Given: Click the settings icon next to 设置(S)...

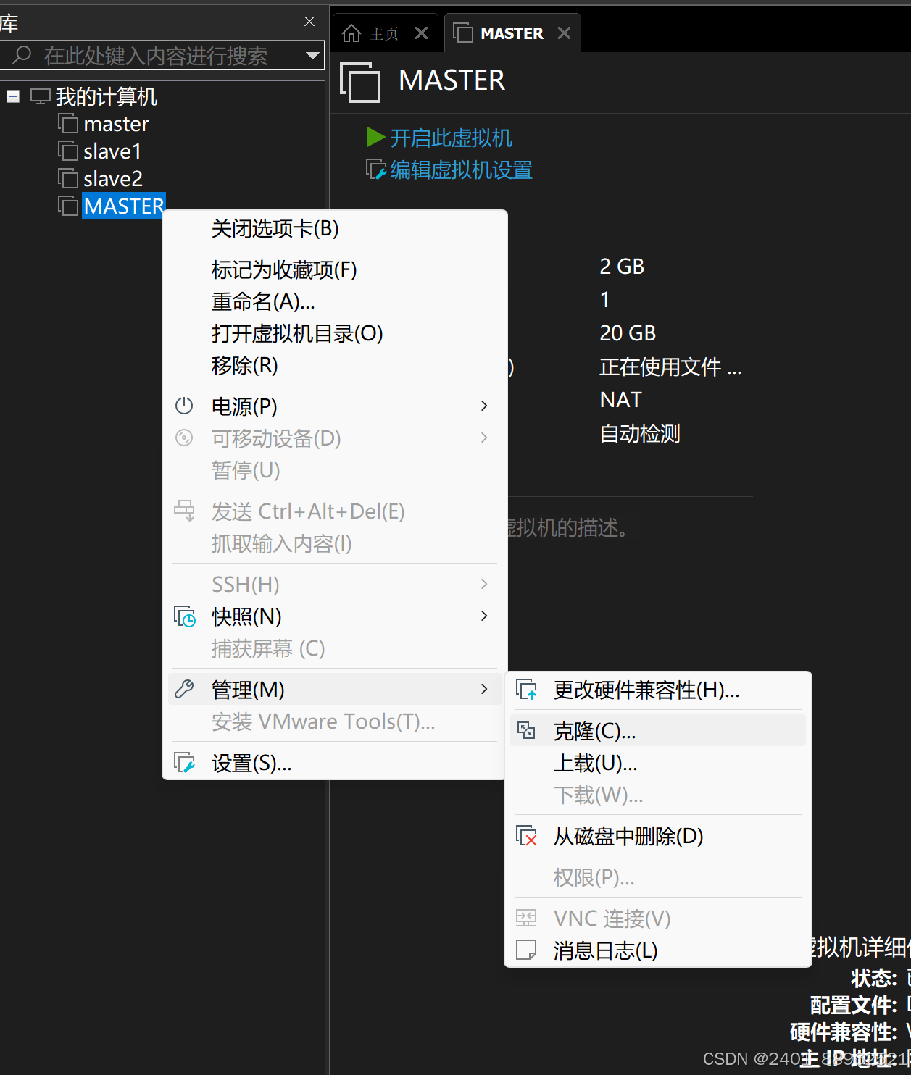Looking at the screenshot, I should coord(185,763).
